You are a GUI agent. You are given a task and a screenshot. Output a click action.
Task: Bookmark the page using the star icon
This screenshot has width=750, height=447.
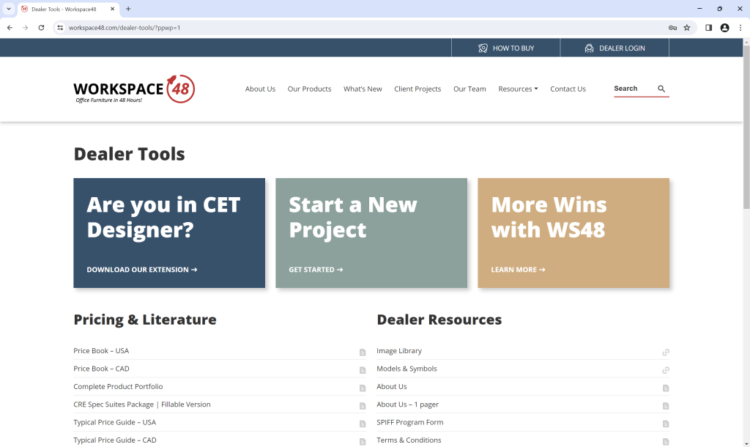tap(686, 27)
